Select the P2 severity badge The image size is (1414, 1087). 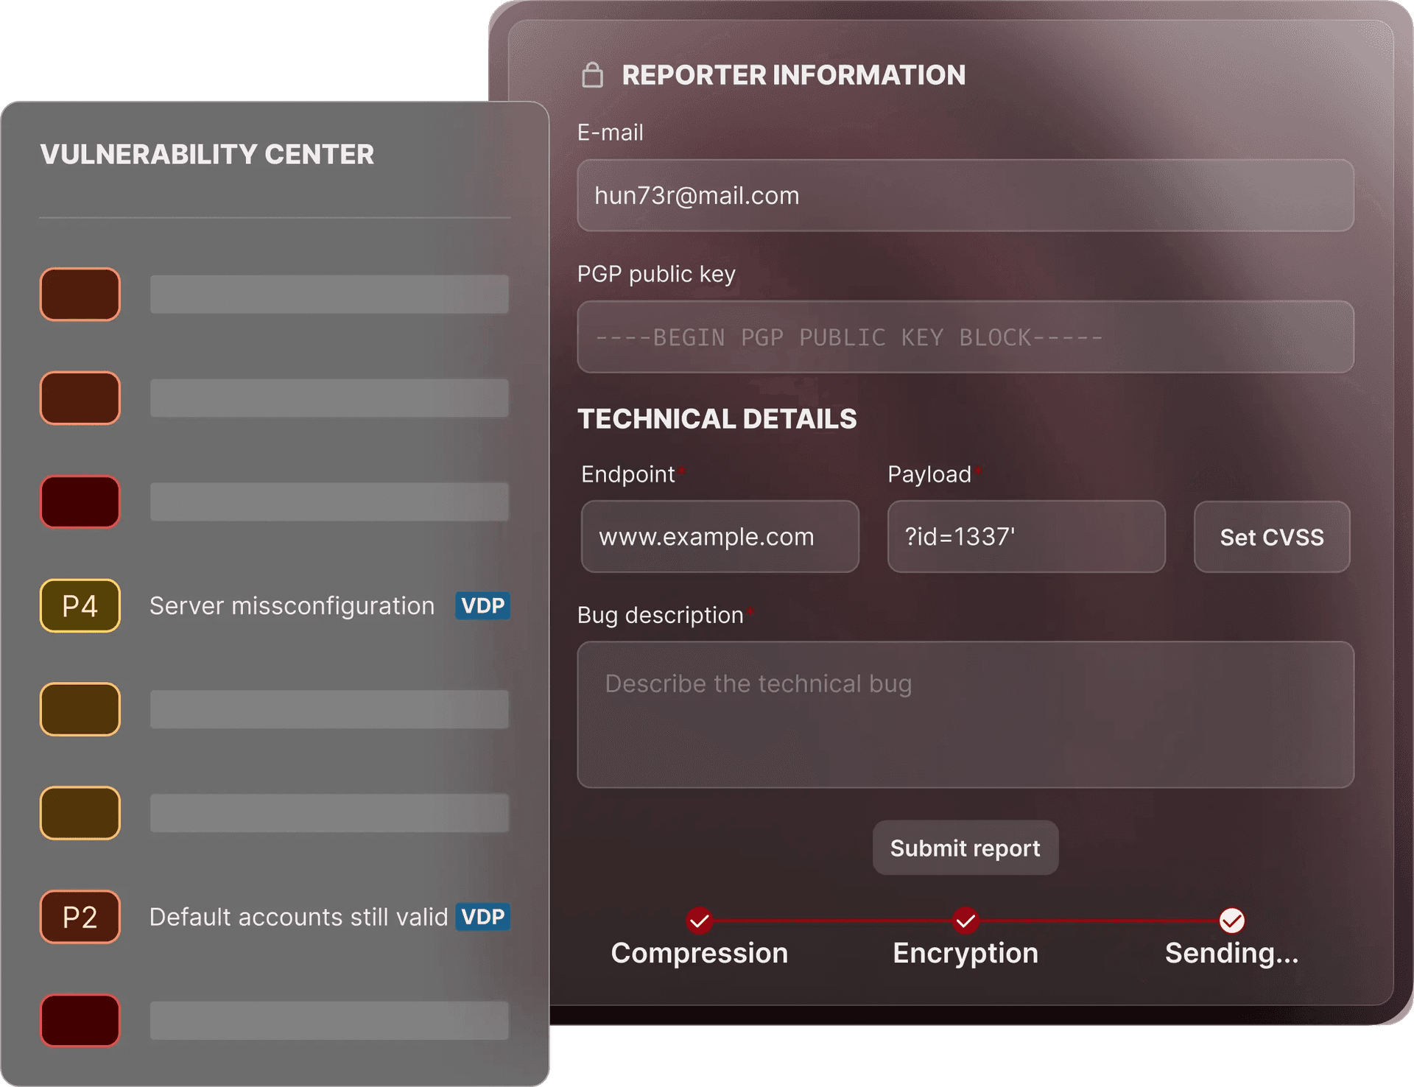tap(80, 917)
